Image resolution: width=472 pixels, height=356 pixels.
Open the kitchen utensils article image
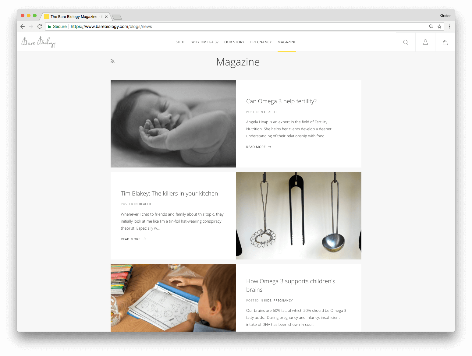299,216
